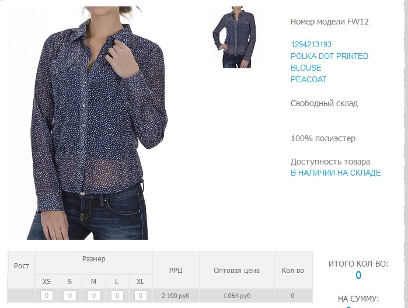The width and height of the screenshot is (408, 308).
Task: Focus the S size quantity field
Action: (70, 296)
